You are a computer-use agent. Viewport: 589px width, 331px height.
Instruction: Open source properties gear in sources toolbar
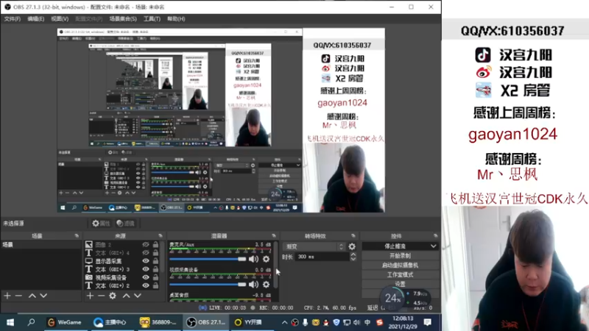tap(113, 296)
